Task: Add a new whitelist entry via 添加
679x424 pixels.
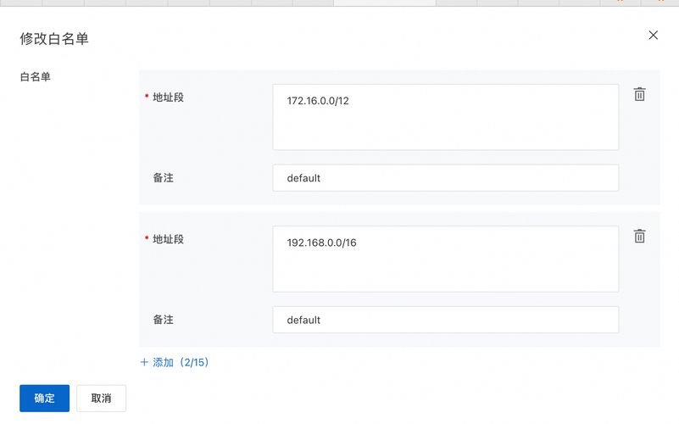Action: pos(175,362)
